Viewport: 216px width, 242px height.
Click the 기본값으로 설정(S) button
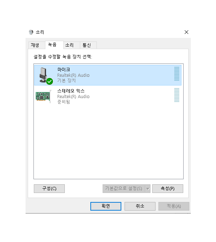[x=124, y=189]
